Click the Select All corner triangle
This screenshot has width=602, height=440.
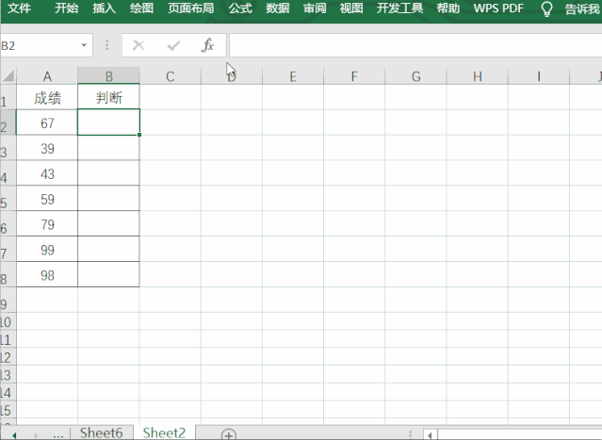(8, 76)
